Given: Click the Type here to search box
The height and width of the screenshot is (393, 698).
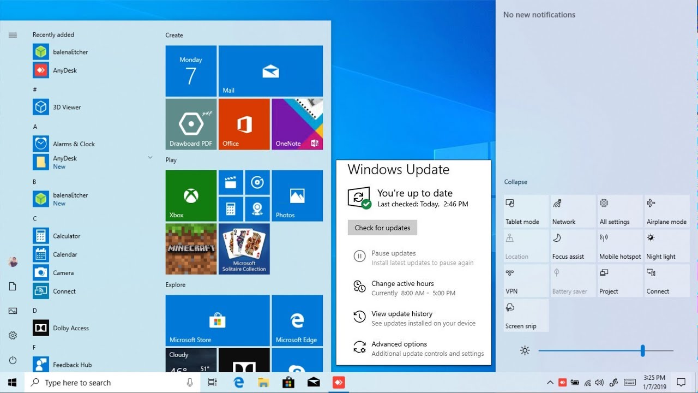Looking at the screenshot, I should coord(112,383).
